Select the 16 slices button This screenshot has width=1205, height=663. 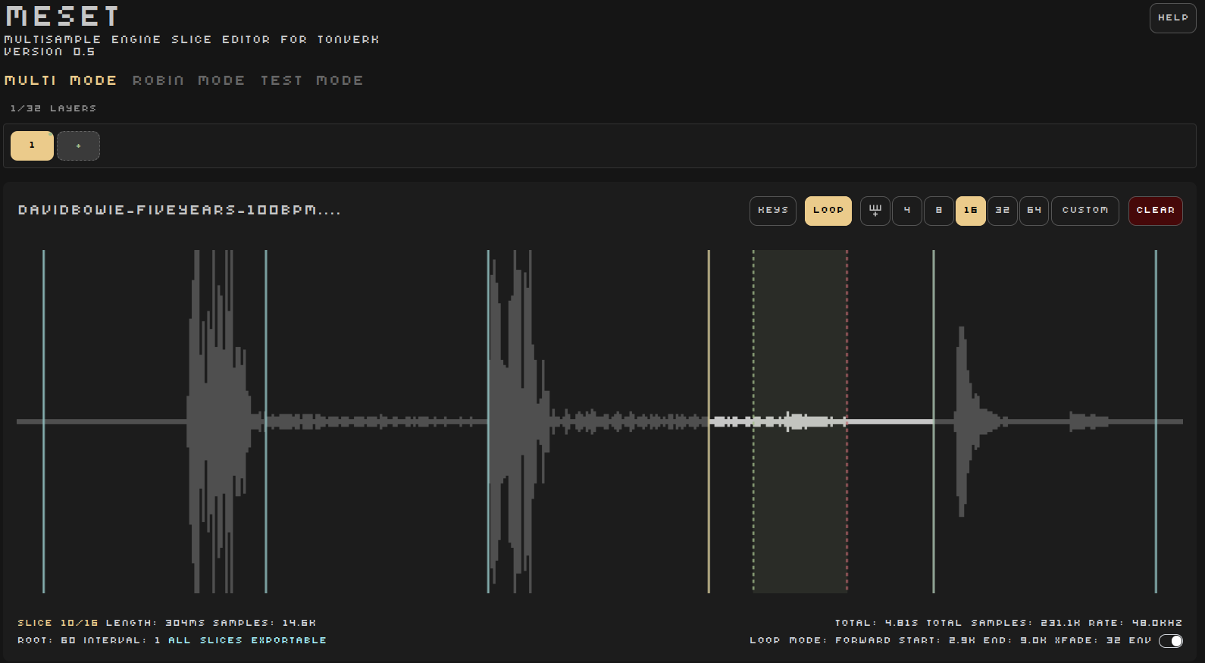(970, 211)
